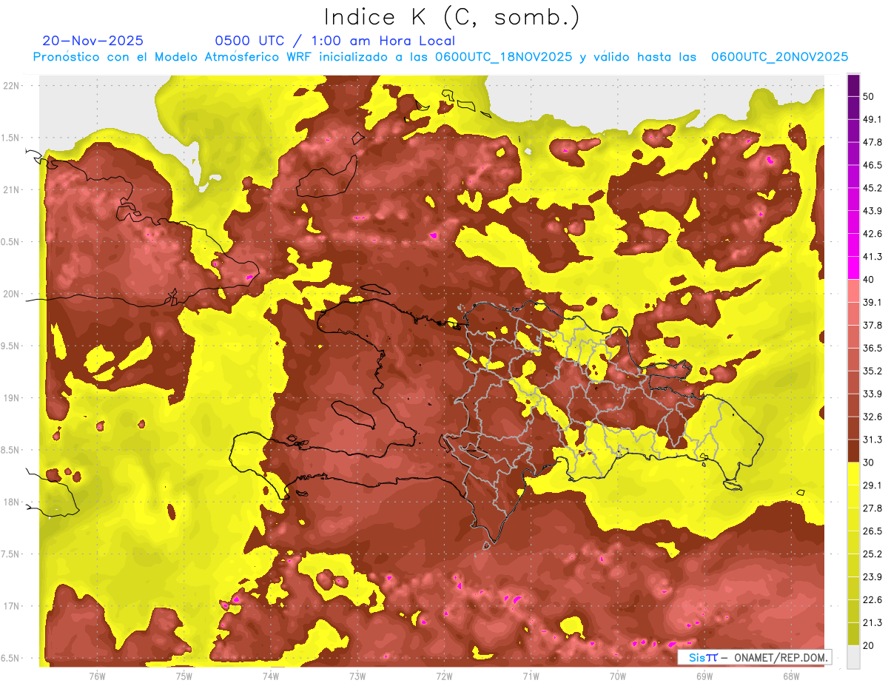Click the '22N' latitude label
The height and width of the screenshot is (686, 888).
13,86
